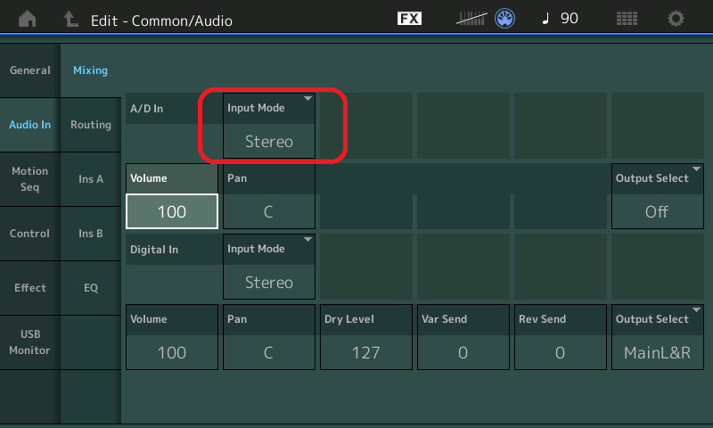Expand the Digital In Input Mode dropdown
Viewport: 713px width, 428px height.
tap(269, 267)
